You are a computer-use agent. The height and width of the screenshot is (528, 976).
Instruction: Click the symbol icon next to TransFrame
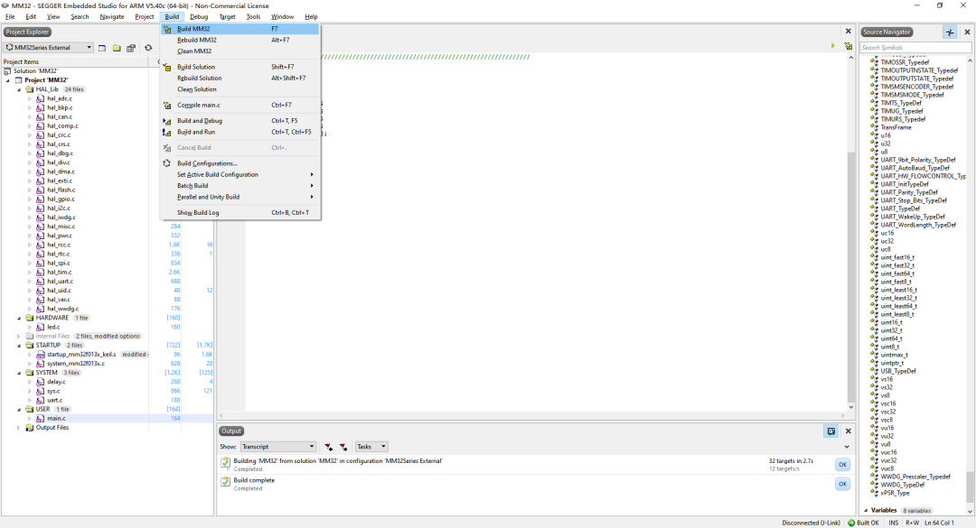click(x=874, y=127)
